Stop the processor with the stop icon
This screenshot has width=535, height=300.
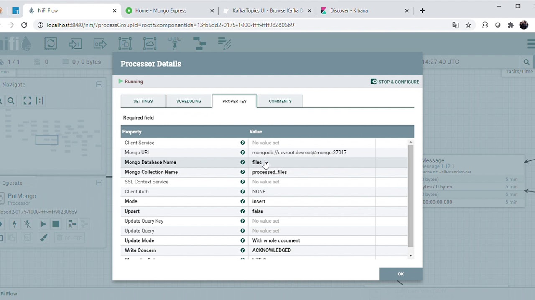(56, 224)
